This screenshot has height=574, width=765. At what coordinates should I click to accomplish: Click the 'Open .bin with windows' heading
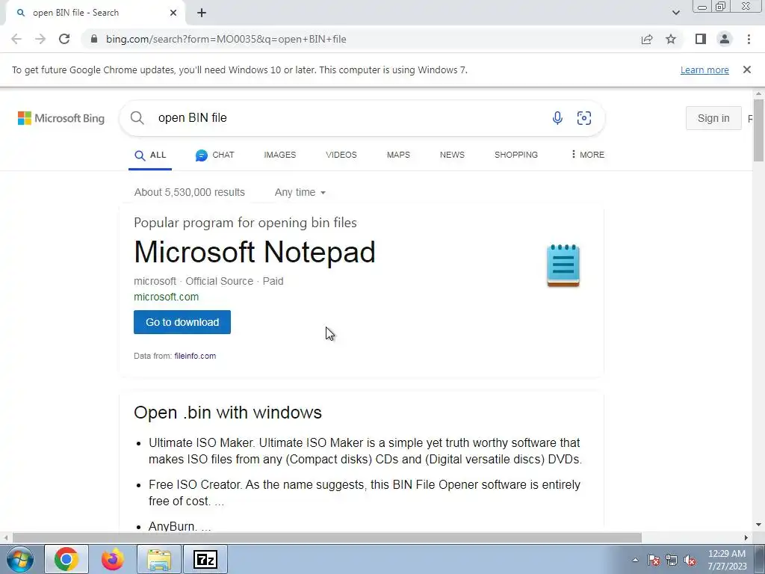coord(228,413)
